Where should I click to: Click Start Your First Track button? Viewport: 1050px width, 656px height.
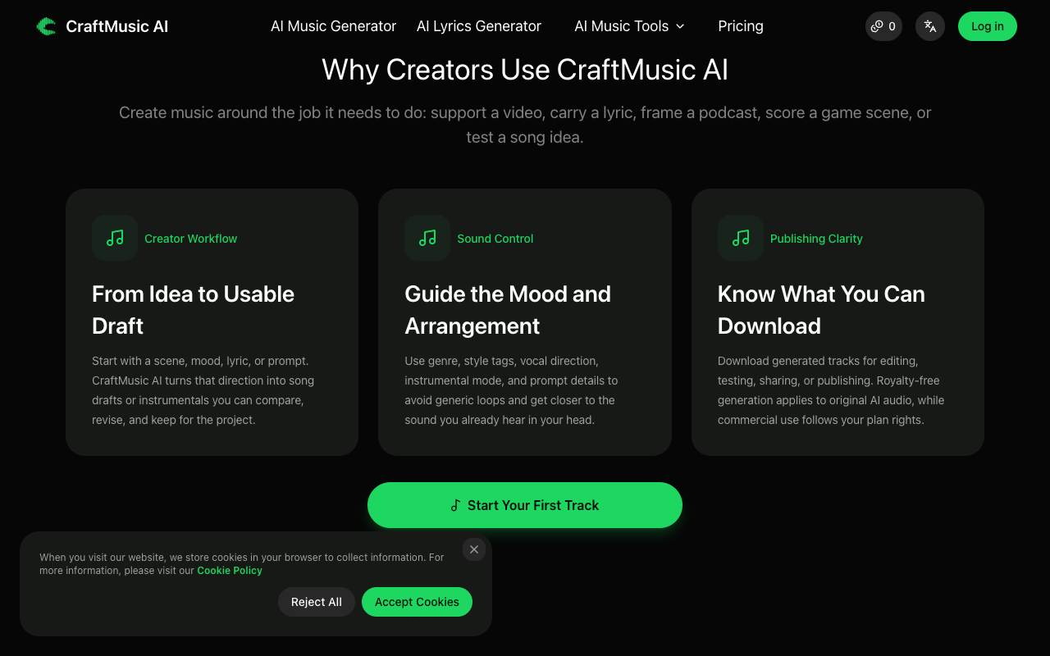pyautogui.click(x=525, y=505)
